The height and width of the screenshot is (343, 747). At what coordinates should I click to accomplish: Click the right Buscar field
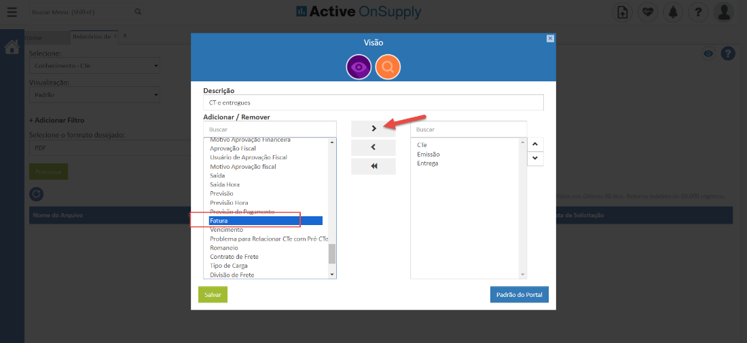coord(469,129)
